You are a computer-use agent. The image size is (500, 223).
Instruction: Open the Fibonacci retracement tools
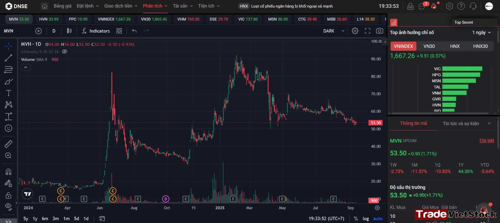point(8,69)
